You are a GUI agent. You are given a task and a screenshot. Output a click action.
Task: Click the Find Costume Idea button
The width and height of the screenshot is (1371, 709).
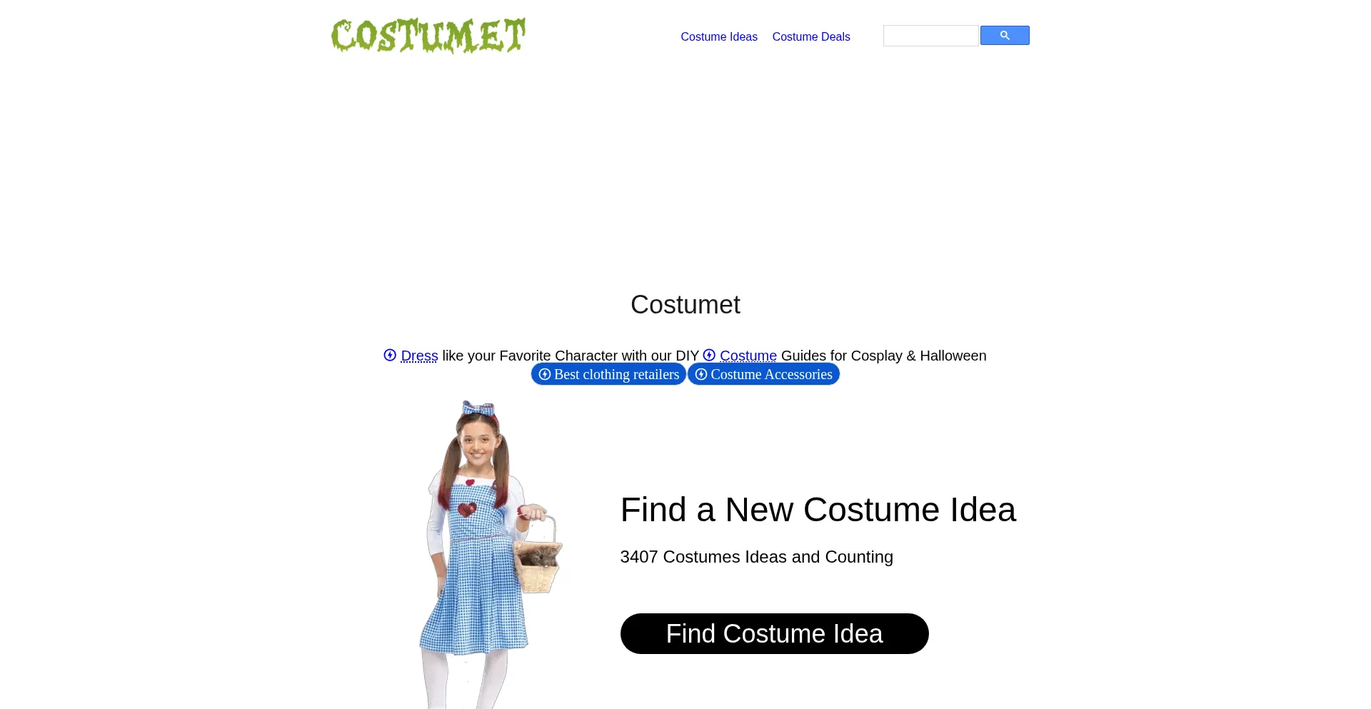774,633
